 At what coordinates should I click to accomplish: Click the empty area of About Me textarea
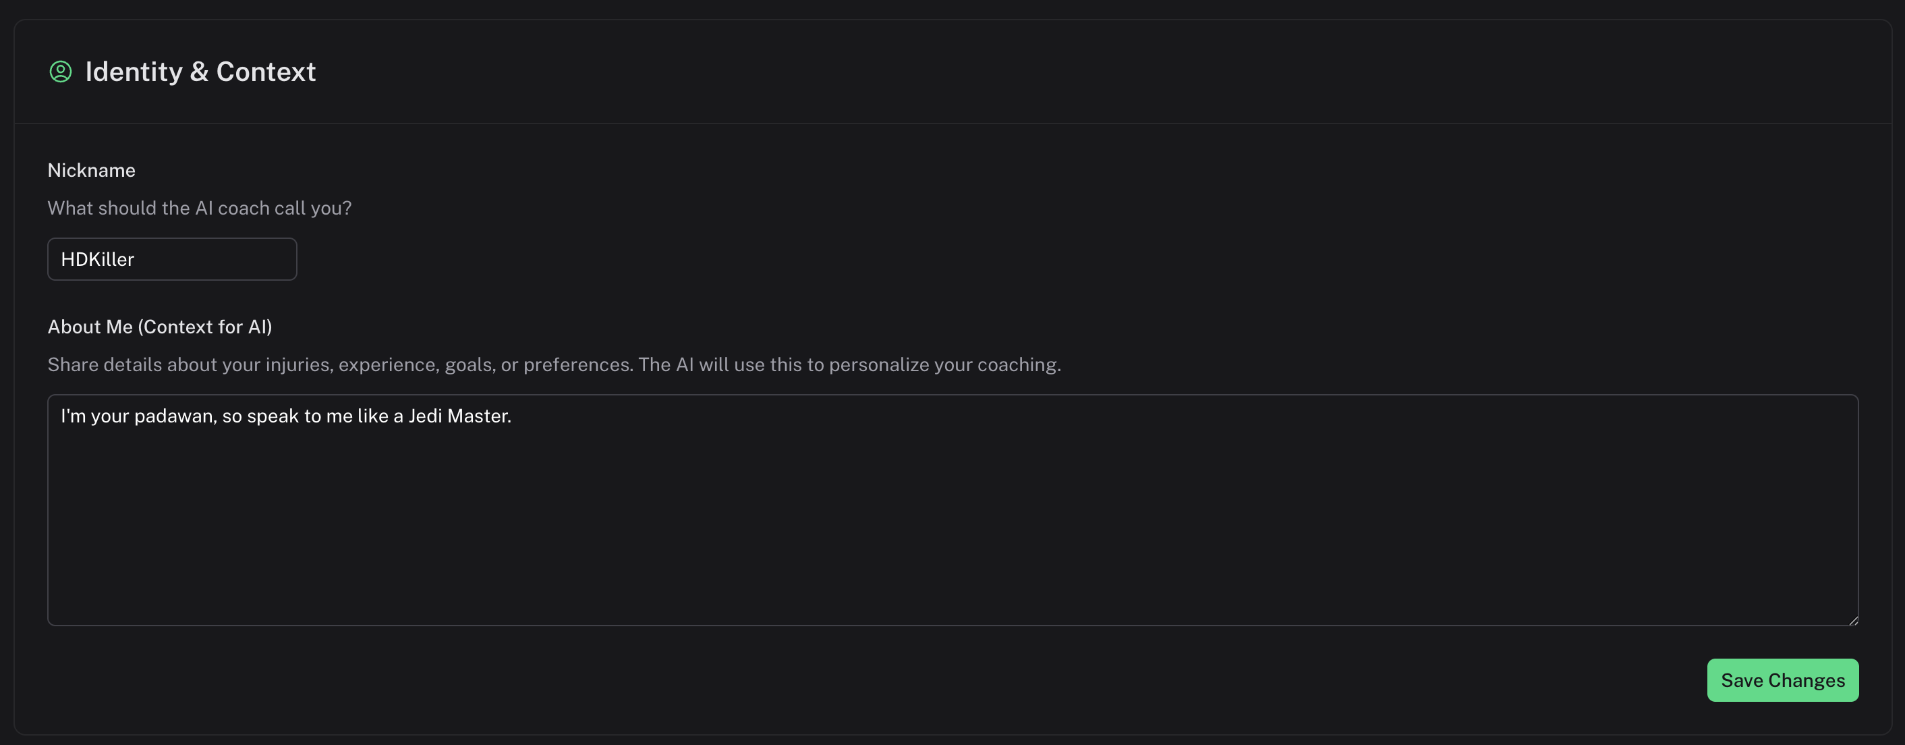point(953,532)
